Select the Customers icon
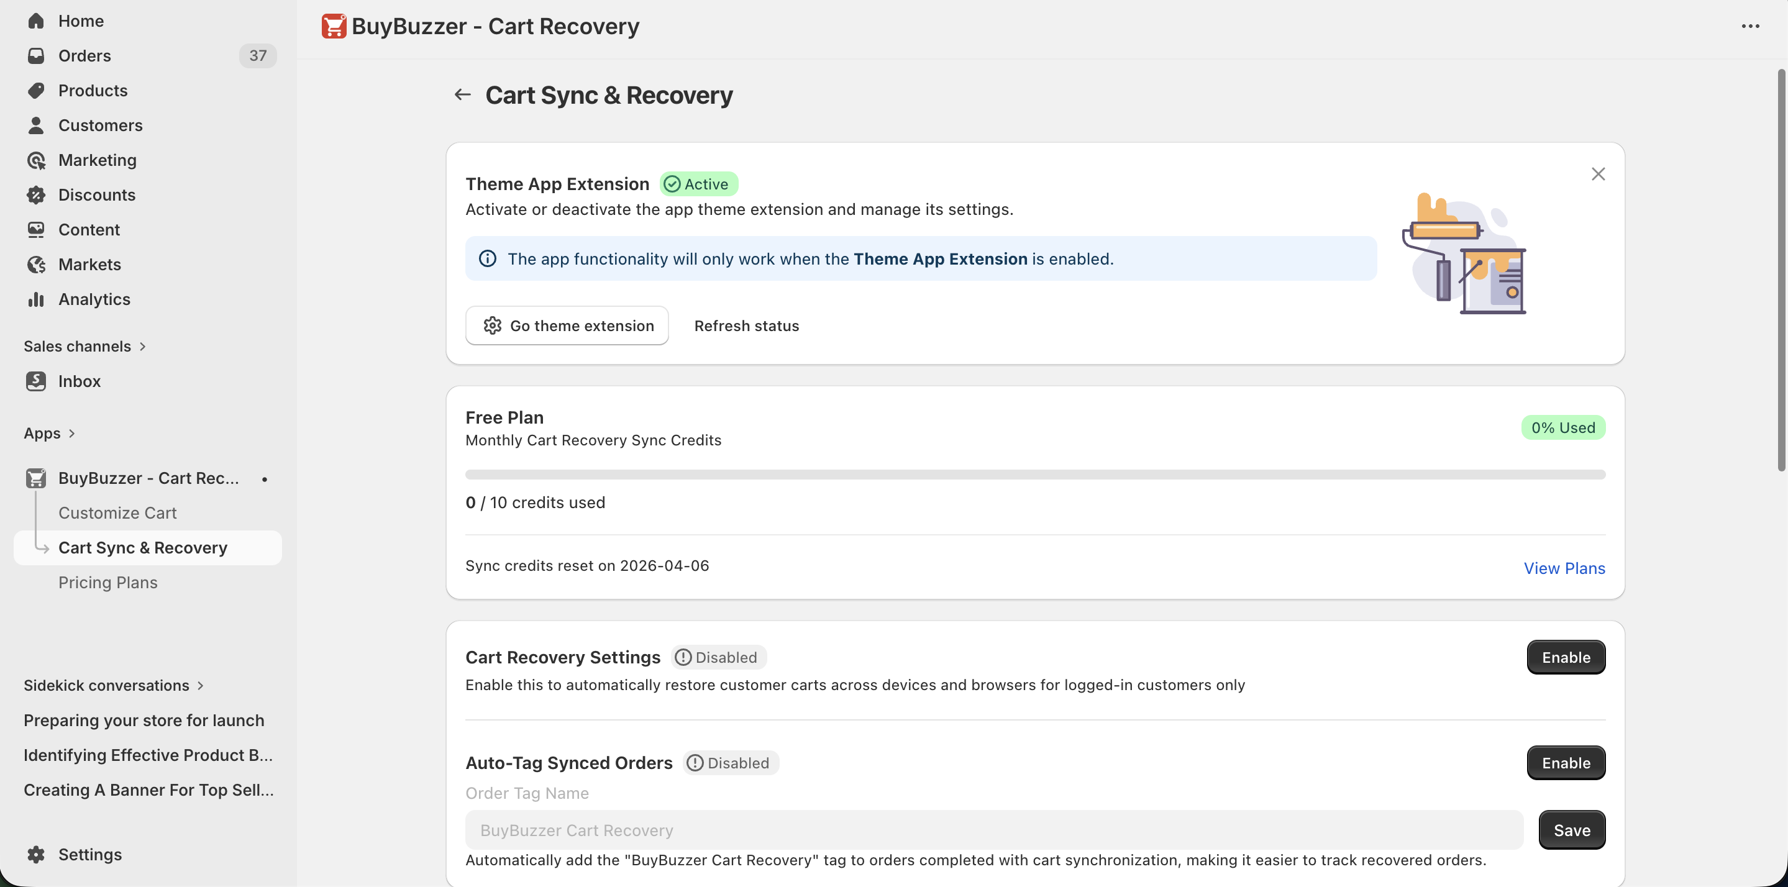Screen dimensions: 1788x887 pos(37,125)
